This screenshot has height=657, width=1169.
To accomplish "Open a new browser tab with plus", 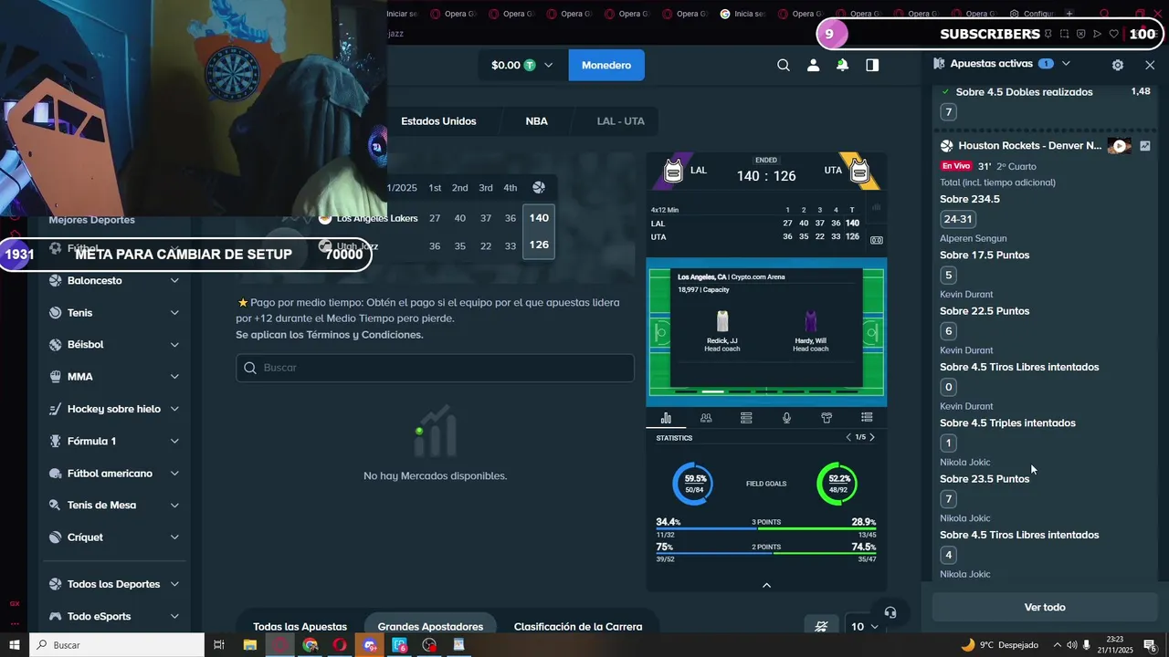I will 1069,14.
